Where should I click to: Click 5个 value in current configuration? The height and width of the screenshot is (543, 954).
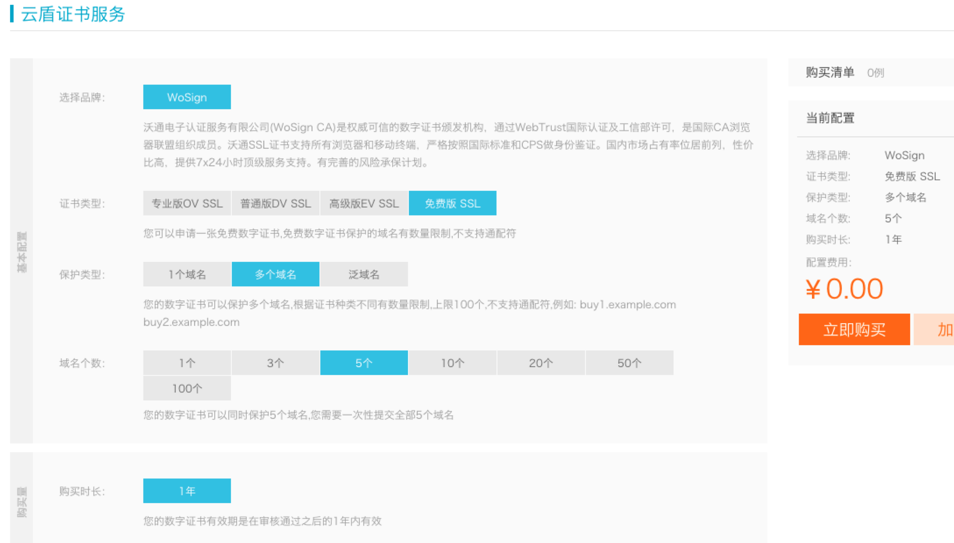(x=893, y=218)
